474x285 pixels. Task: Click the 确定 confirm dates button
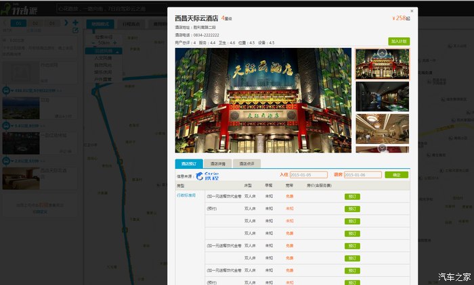click(x=396, y=175)
